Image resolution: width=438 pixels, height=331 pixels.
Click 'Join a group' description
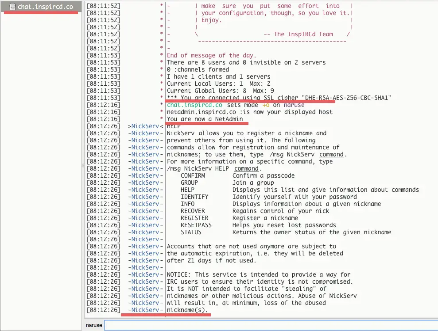point(253,183)
